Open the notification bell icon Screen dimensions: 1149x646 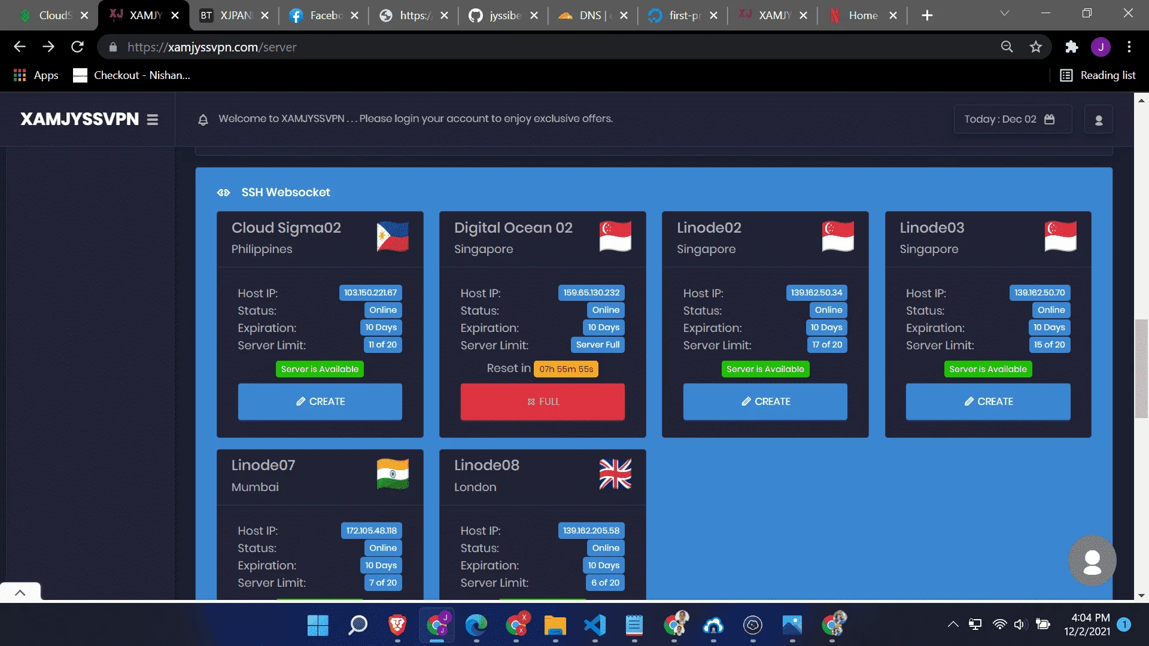click(203, 120)
